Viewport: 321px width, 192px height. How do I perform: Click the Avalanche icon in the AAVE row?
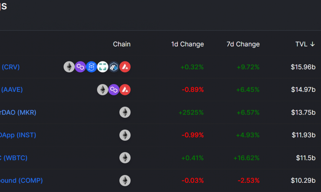[125, 90]
